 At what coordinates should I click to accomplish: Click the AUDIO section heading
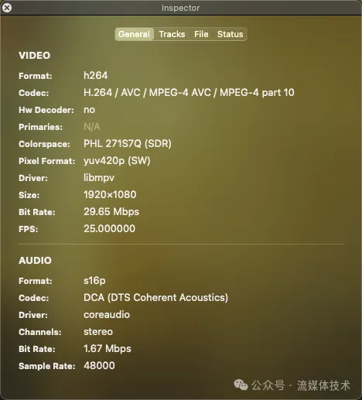pyautogui.click(x=35, y=261)
